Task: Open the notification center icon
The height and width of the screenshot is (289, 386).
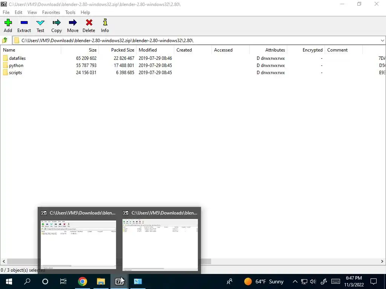Action: point(374,281)
